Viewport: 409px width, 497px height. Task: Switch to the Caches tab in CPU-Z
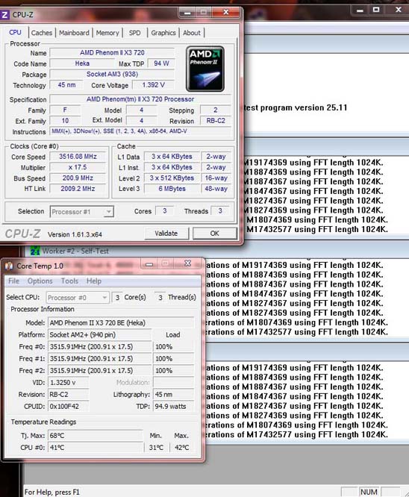[42, 33]
